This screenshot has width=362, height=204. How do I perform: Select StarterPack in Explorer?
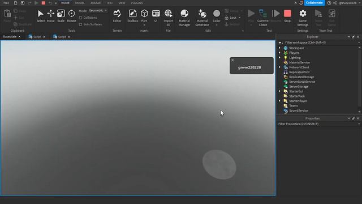tap(296, 96)
